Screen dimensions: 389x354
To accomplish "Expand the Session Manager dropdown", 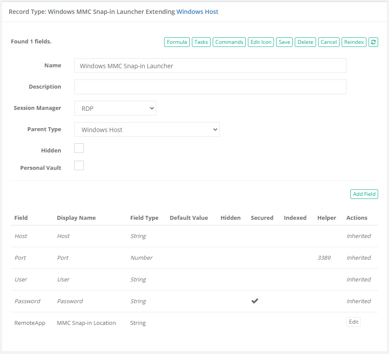I will point(115,108).
